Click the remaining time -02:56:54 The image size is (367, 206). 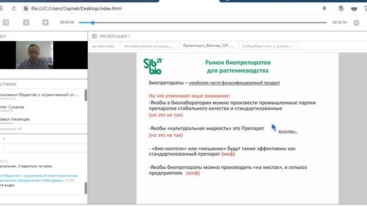[x=339, y=22]
